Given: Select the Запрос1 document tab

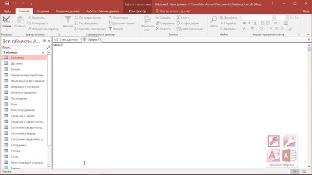Looking at the screenshot, I should (91, 40).
